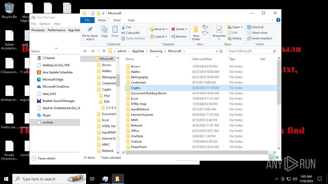This screenshot has height=184, width=328.
Task: Create a New folder
Action: coord(196,33)
